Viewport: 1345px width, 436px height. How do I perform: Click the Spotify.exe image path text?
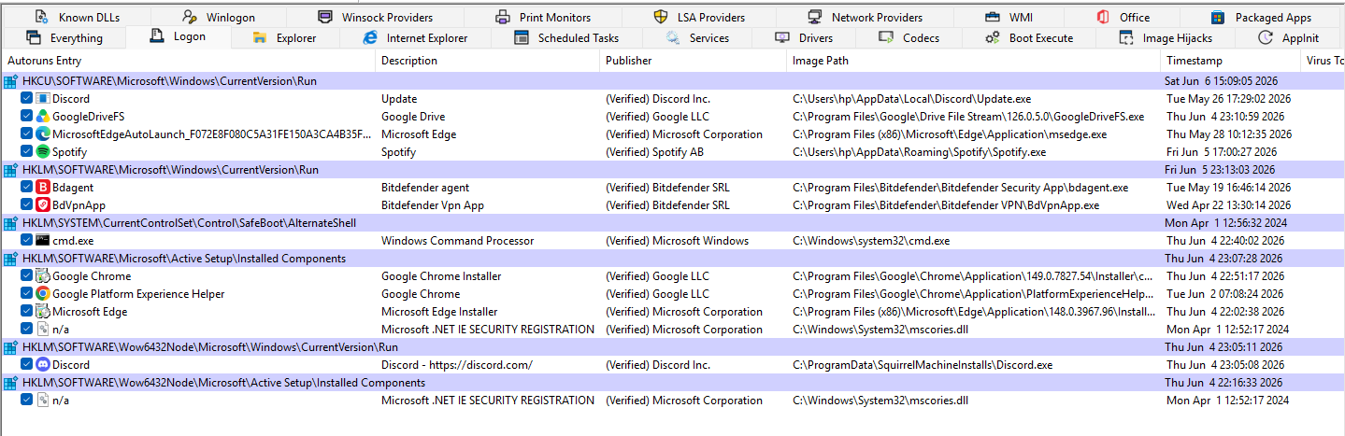pos(919,152)
